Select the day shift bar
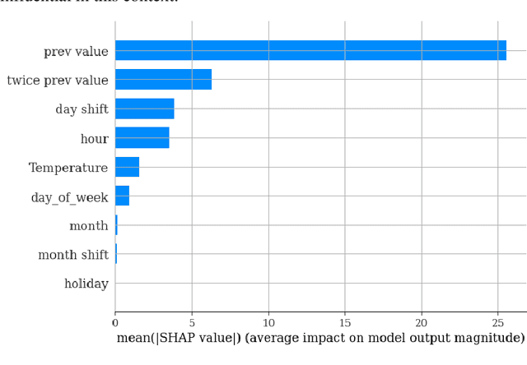The height and width of the screenshot is (365, 527). click(144, 109)
